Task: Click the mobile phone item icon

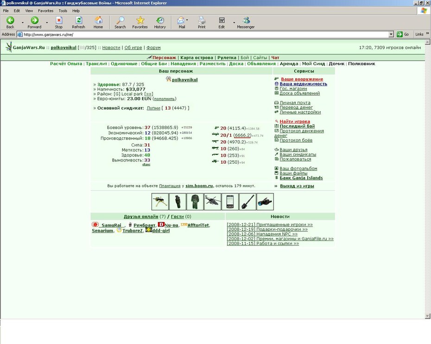Action: (x=230, y=202)
